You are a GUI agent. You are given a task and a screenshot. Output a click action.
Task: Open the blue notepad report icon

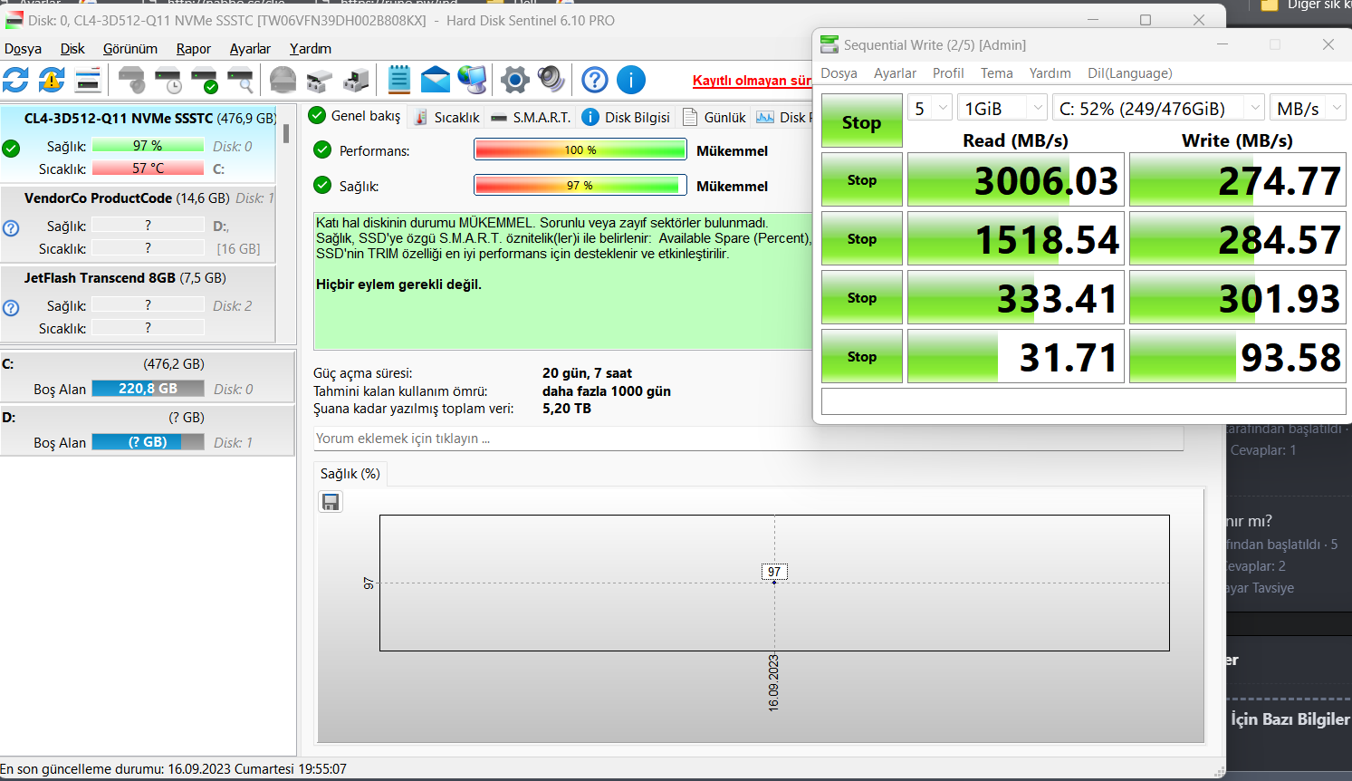tap(399, 80)
